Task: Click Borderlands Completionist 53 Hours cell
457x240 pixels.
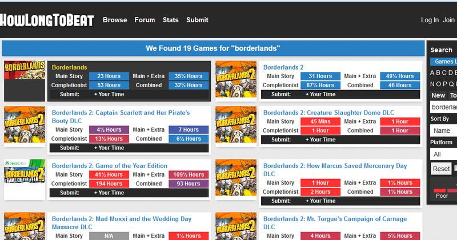Action: pyautogui.click(x=109, y=86)
